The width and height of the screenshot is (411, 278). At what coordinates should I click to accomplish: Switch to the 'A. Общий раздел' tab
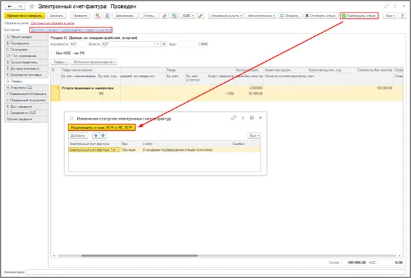pyautogui.click(x=26, y=37)
